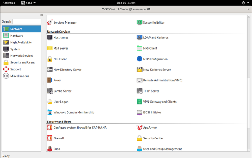
Task: Focus the Search input field
Action: point(27,21)
